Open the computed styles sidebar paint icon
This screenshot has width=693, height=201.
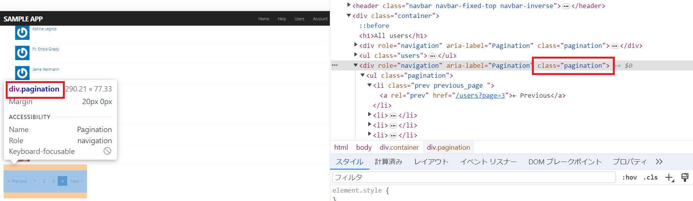(685, 177)
